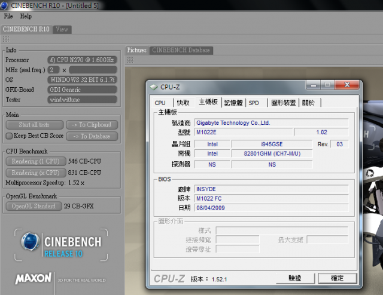Screen dimensions: 383x295
Task: Click the Tester field windwithme
Action: [x=82, y=100]
